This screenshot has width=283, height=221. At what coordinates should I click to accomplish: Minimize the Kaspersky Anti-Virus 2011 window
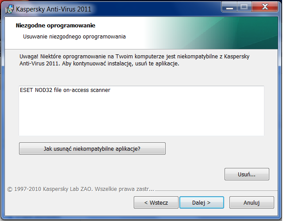[x=229, y=7]
